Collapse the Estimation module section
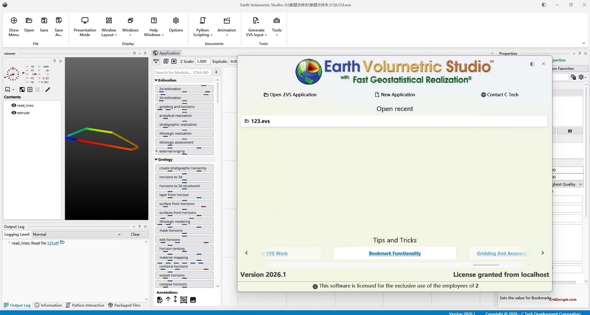 point(156,80)
